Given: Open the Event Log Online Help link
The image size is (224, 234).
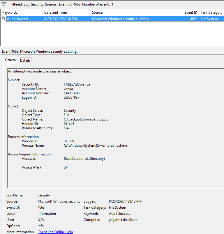Looking at the screenshot, I should pos(56,232).
